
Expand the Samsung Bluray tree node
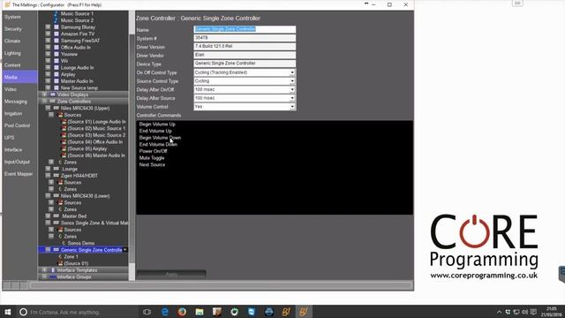(48, 27)
